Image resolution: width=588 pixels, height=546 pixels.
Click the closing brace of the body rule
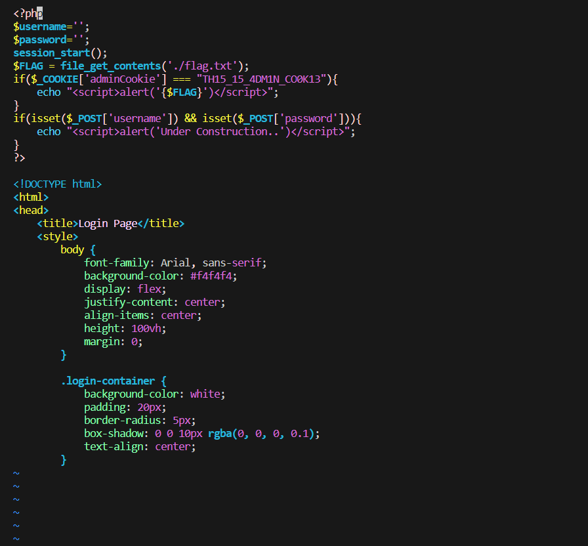[64, 355]
